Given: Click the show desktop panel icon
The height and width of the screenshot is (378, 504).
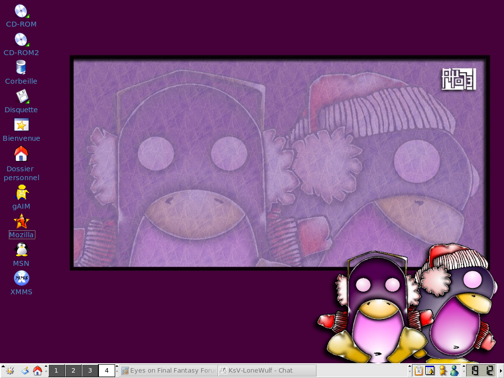Looking at the screenshot, I should (25, 371).
